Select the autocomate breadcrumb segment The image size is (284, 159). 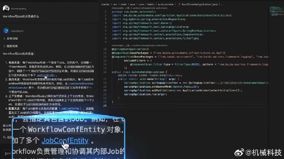click(x=165, y=5)
